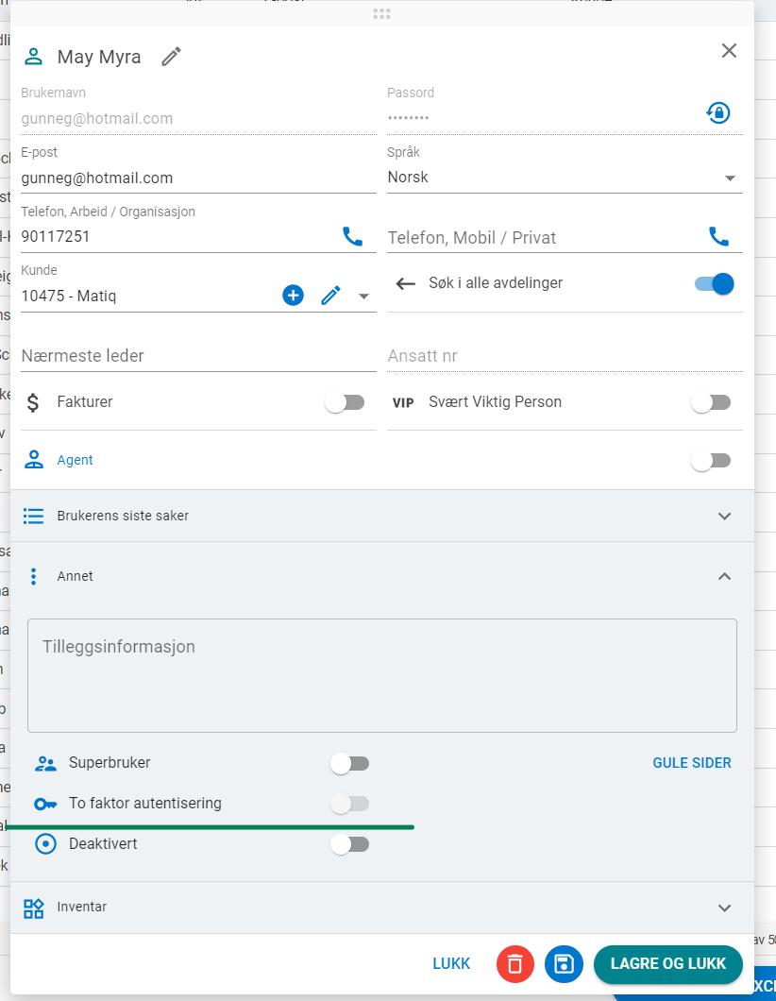Expand the Inventar section

[724, 908]
